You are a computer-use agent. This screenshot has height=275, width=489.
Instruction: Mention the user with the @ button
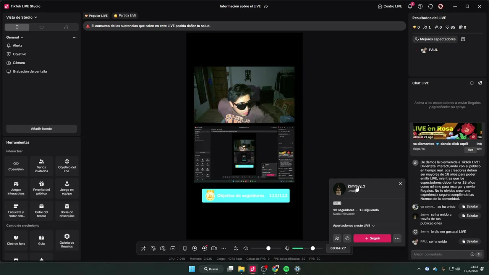coord(347,238)
